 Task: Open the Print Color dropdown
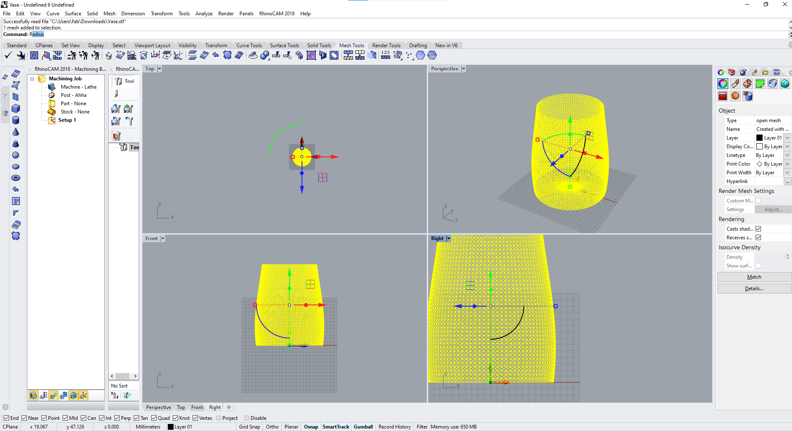tap(787, 164)
